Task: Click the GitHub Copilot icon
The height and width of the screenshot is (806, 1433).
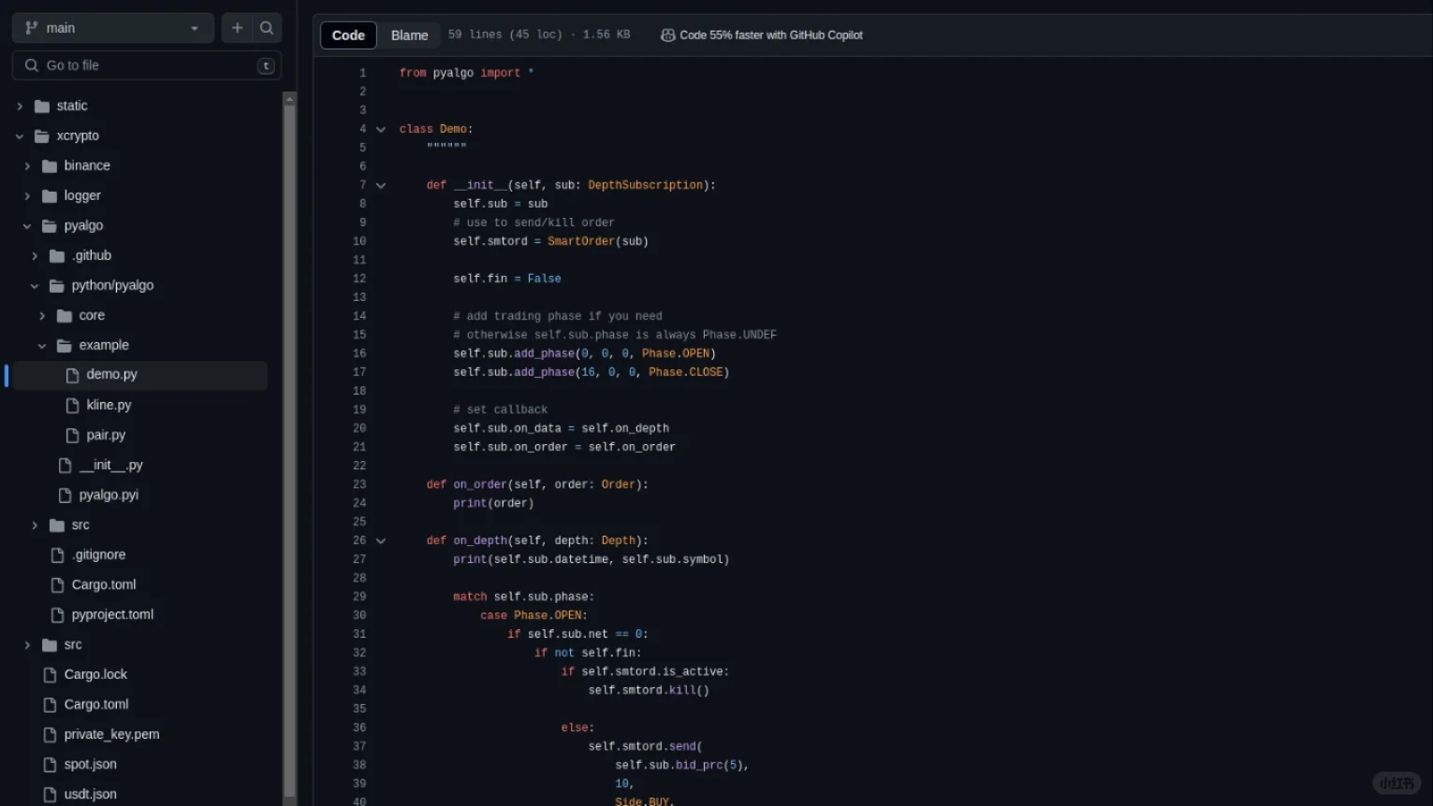Action: (668, 36)
